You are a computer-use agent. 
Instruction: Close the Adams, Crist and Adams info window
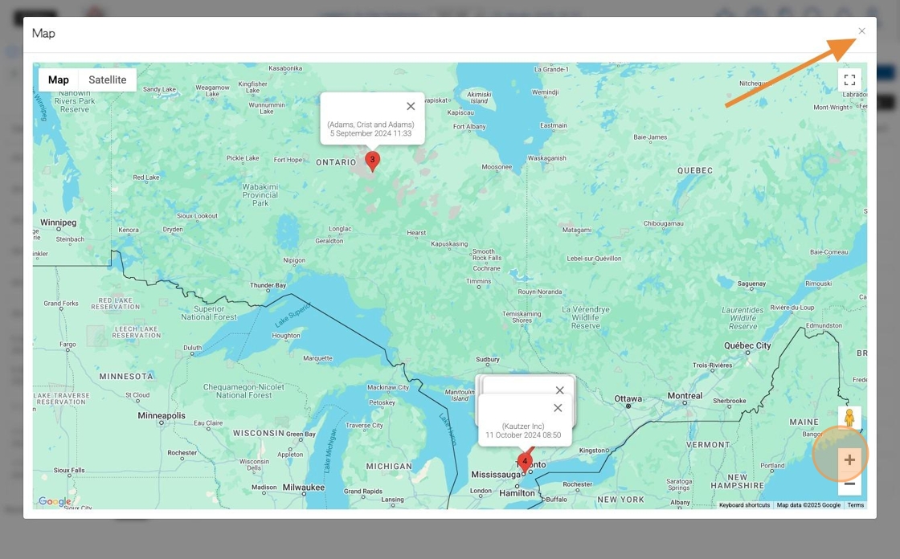pyautogui.click(x=411, y=106)
